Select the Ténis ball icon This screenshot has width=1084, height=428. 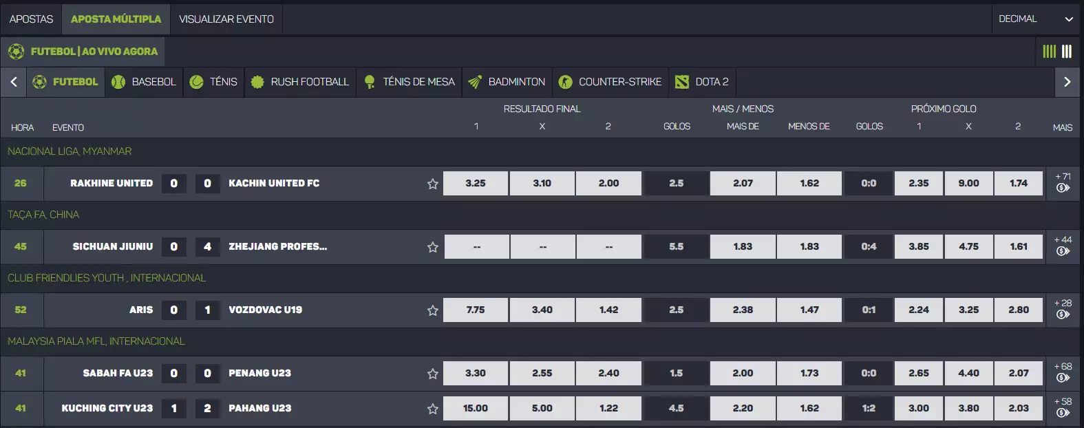[197, 82]
